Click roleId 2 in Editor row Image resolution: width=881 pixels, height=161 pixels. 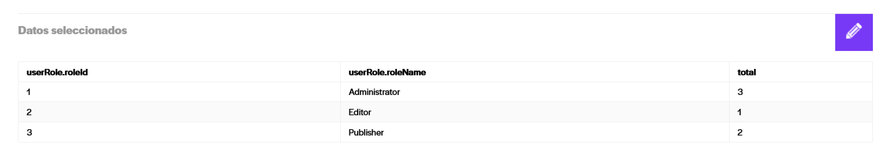click(x=29, y=112)
